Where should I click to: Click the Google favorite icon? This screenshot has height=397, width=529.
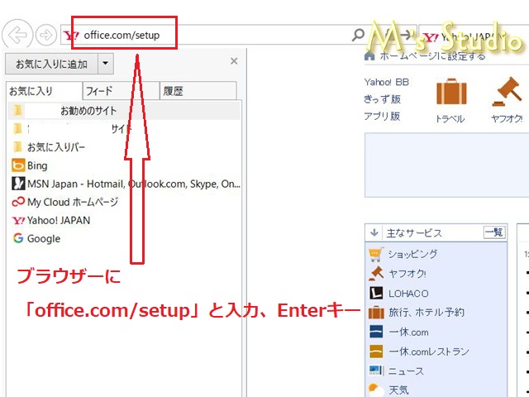click(x=18, y=238)
